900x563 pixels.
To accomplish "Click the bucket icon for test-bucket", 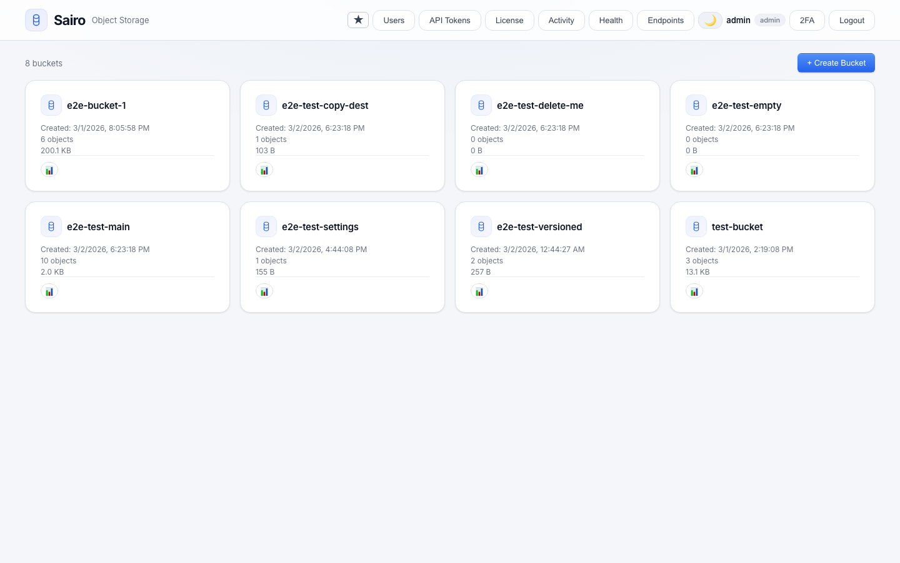I will tap(696, 226).
